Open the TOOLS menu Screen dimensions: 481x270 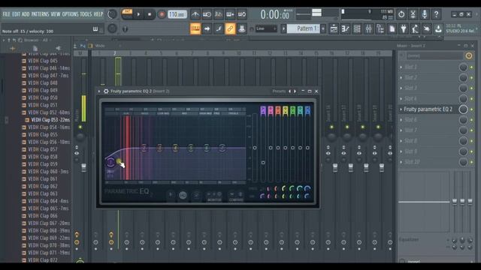point(86,14)
